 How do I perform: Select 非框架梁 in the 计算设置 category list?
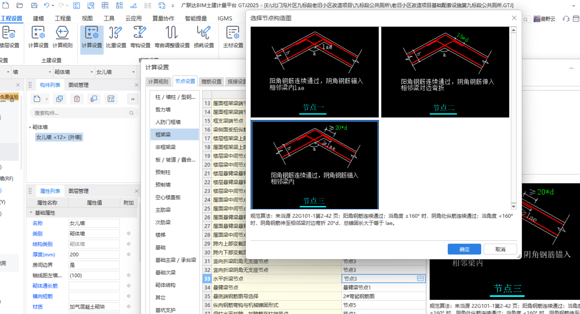click(165, 147)
